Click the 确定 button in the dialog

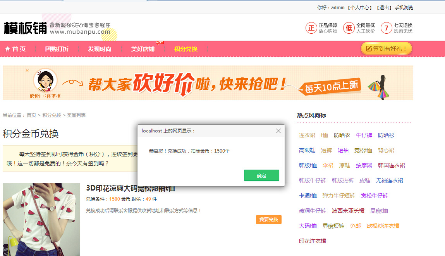coord(261,175)
